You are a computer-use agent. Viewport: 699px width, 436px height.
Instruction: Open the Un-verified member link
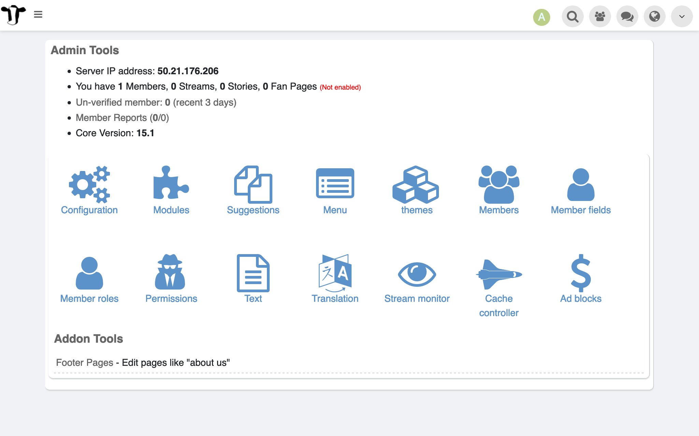pyautogui.click(x=119, y=103)
